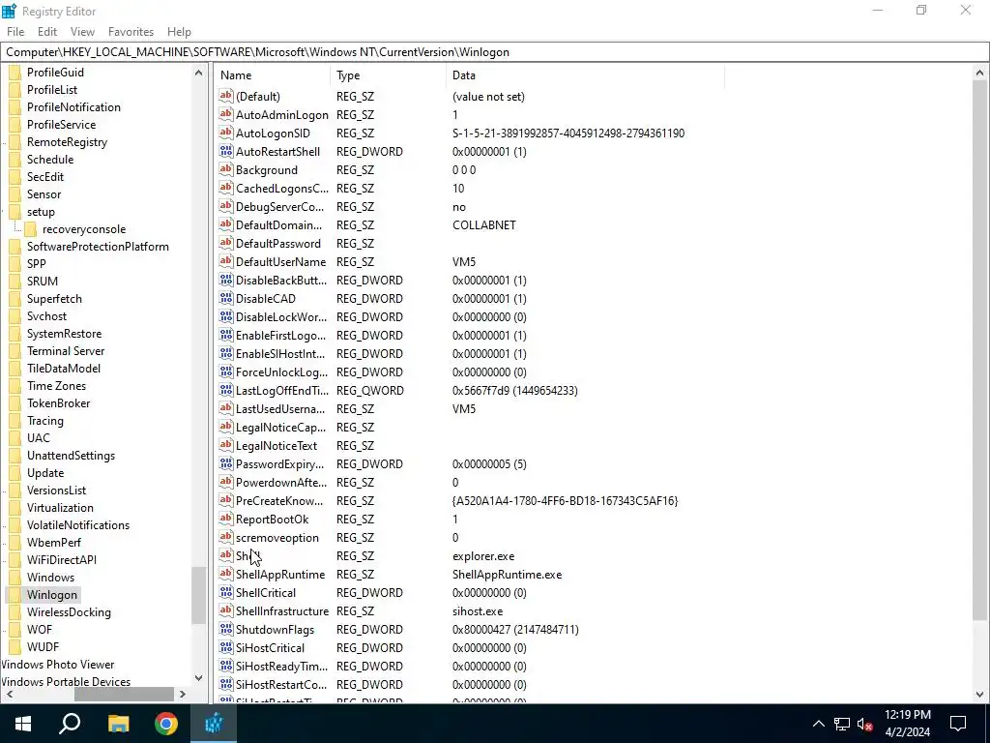Click the DisableCAD binary value icon
The width and height of the screenshot is (990, 743).
point(226,298)
